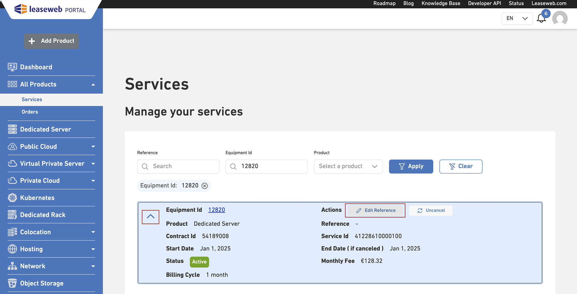This screenshot has height=294, width=577.
Task: Open the user profile avatar
Action: [x=560, y=19]
